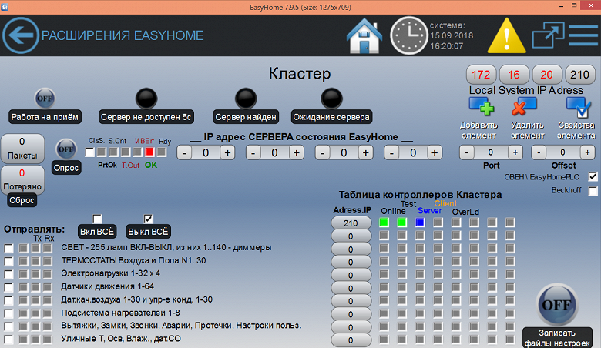
Task: Open the yellow warning triangle icon
Action: click(x=506, y=35)
